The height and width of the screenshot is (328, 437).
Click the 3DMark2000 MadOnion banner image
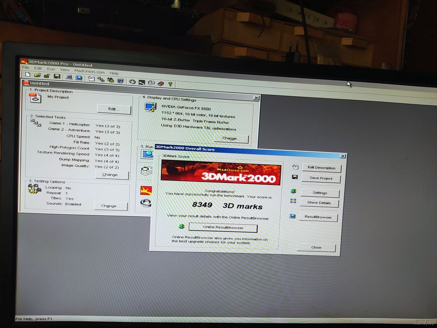[x=221, y=173]
